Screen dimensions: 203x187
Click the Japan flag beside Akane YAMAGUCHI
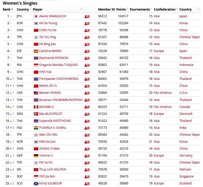36,16
